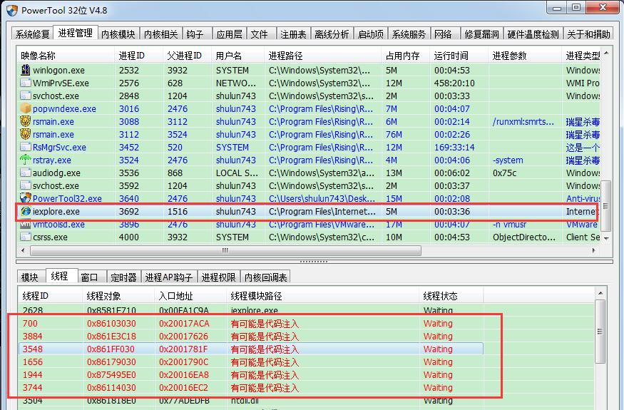Click the icon of rsmain.exe with PID 3112
Viewport: 624px width, 410px height.
[x=26, y=134]
